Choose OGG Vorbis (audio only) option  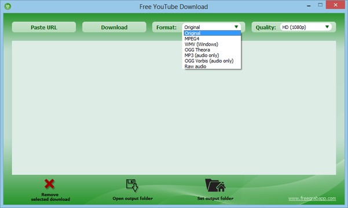click(x=212, y=61)
